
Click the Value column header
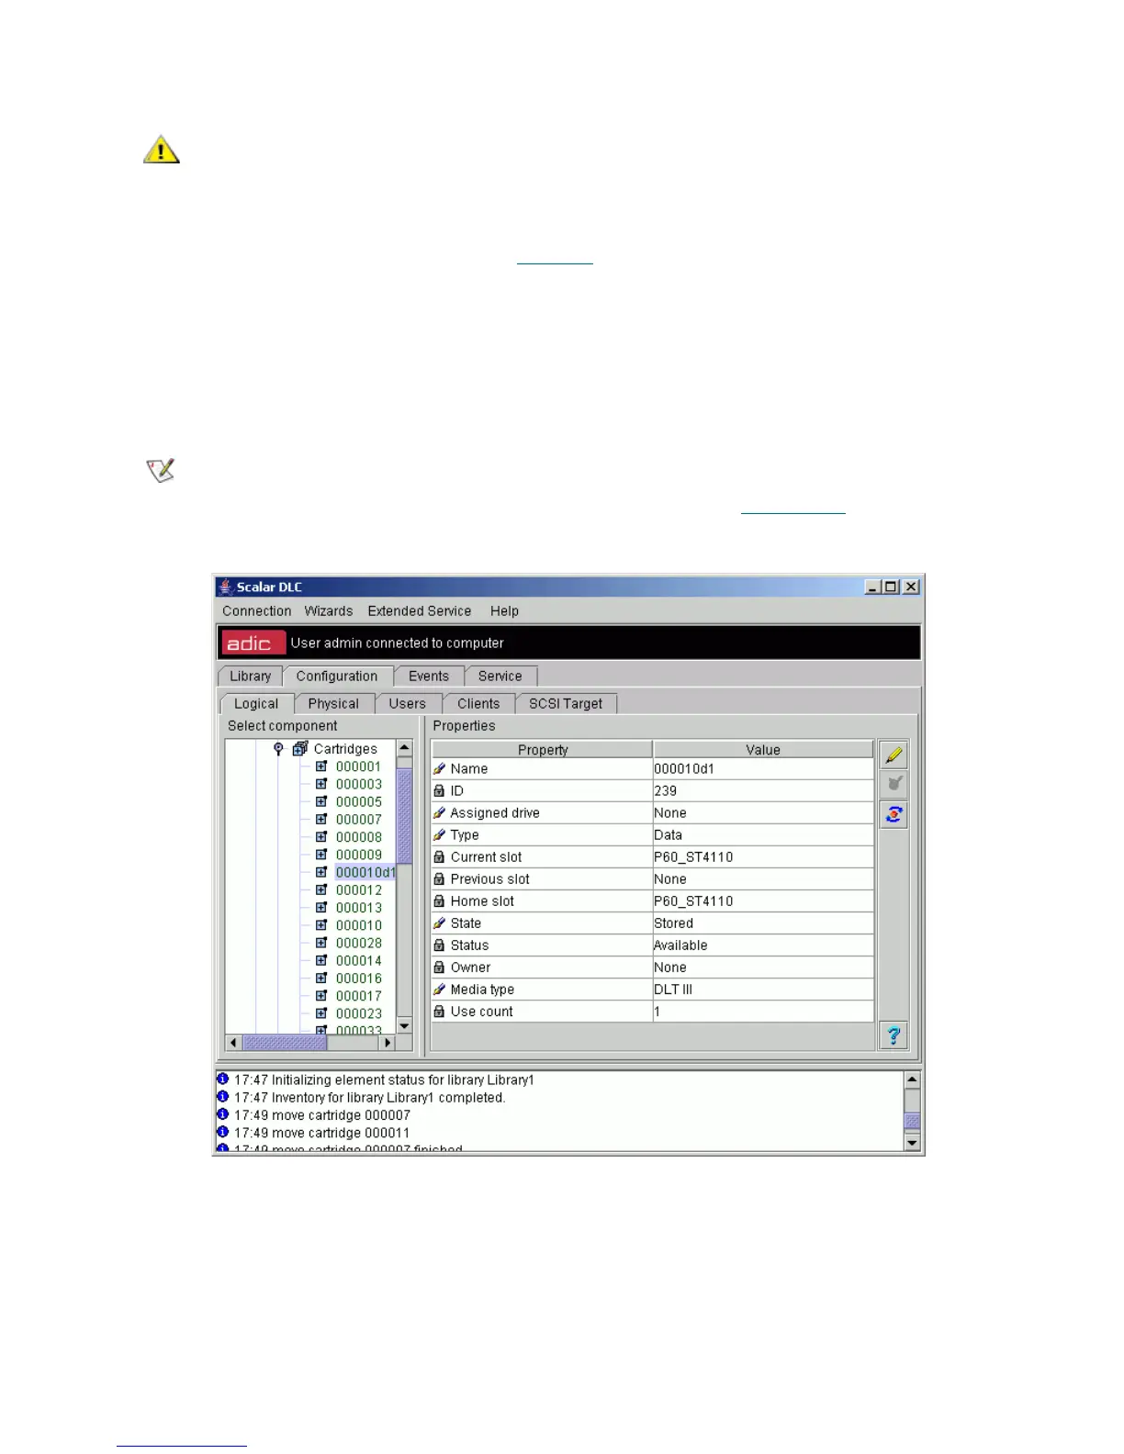coord(763,750)
